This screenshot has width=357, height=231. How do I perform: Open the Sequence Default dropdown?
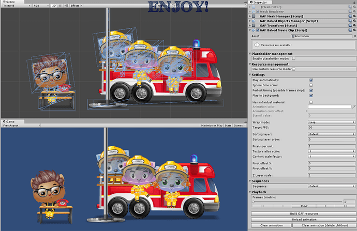332,186
